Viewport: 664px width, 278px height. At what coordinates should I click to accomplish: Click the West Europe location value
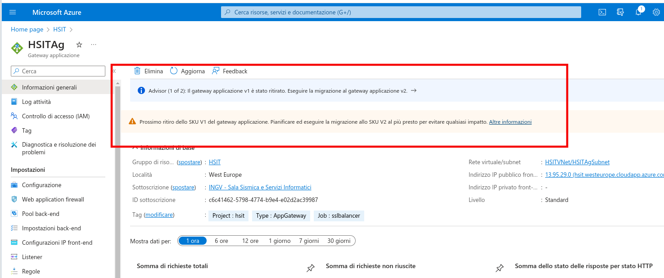pos(225,175)
